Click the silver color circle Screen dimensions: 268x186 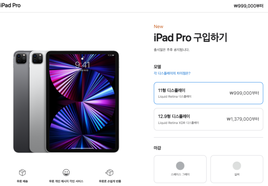pos(237,166)
